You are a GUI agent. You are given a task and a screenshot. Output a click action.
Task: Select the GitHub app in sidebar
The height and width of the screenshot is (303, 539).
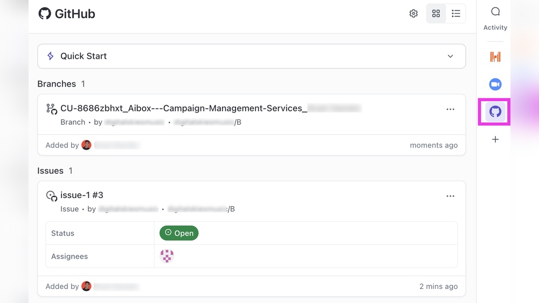[x=495, y=111]
